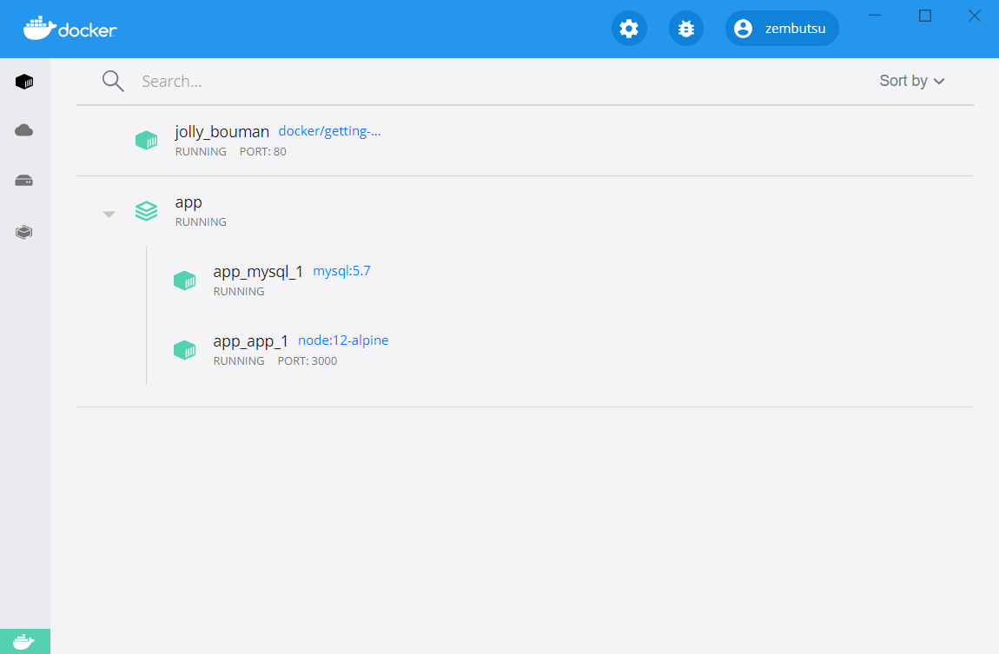Collapse the app compose stack
This screenshot has height=654, width=999.
click(x=109, y=215)
